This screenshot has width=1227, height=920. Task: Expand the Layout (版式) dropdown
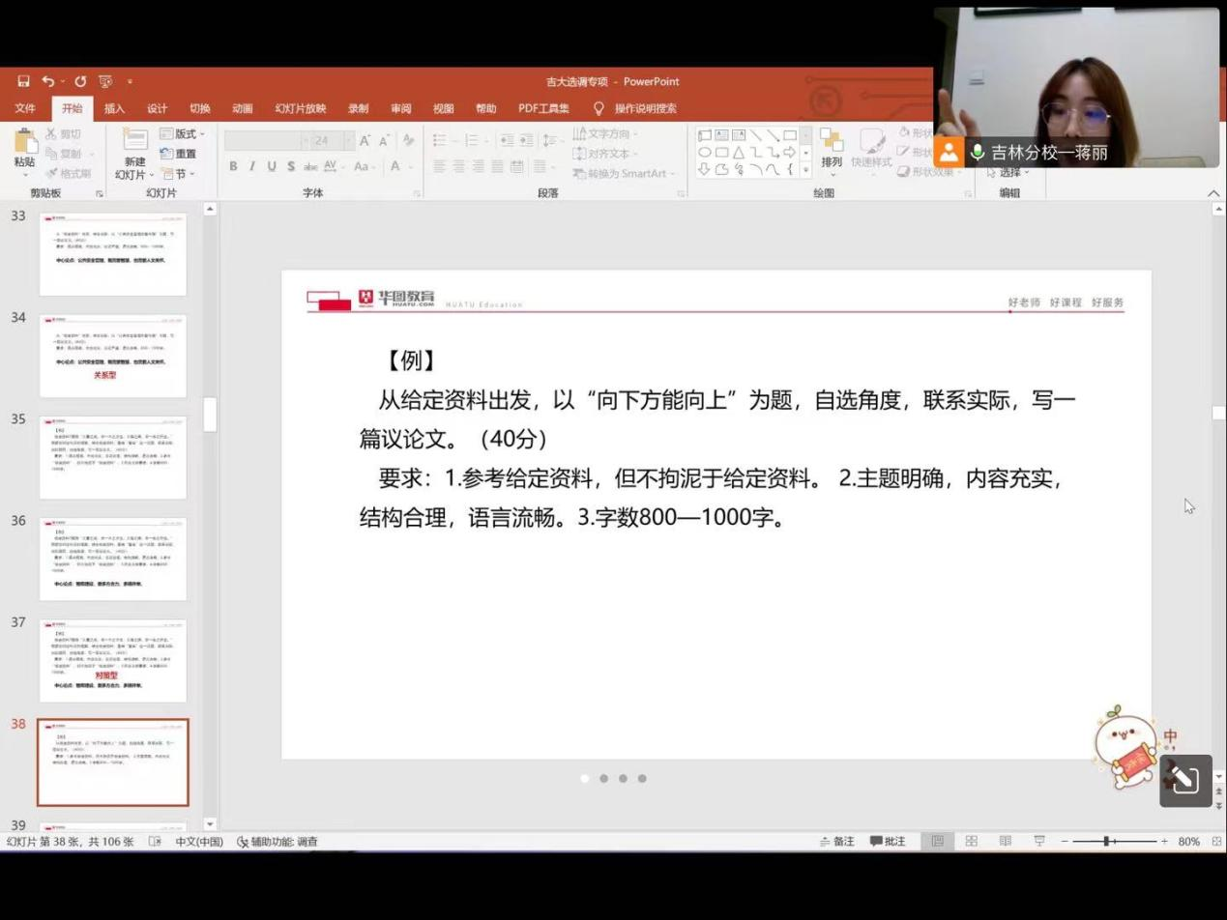184,134
